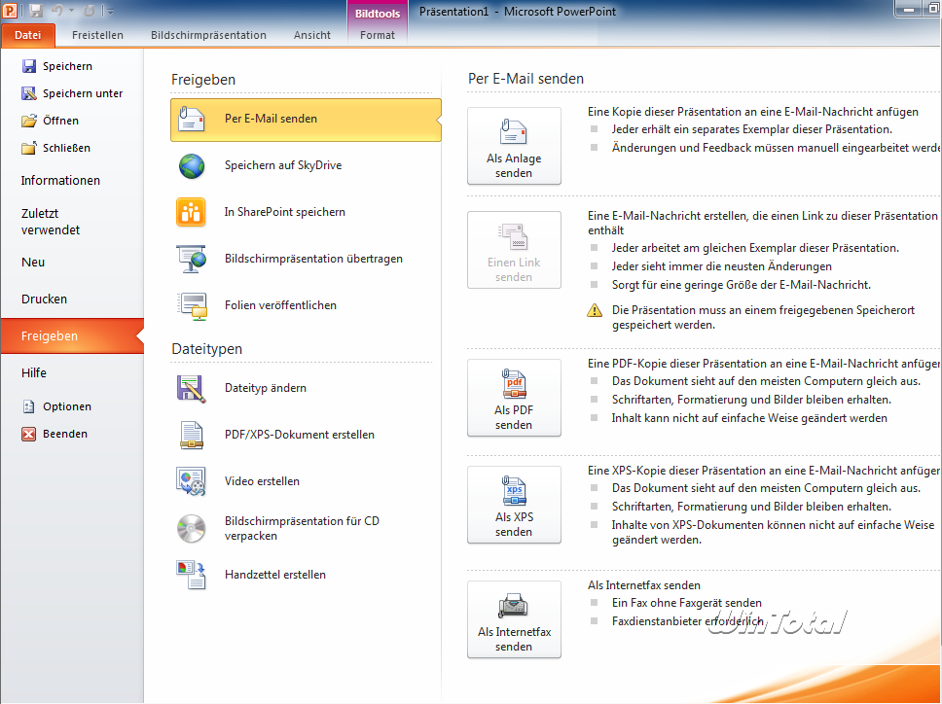942x704 pixels.
Task: Click the Undo icon in quick access toolbar
Action: pyautogui.click(x=57, y=10)
